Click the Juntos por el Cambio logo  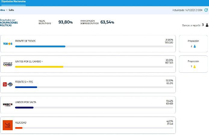(x=8, y=64)
